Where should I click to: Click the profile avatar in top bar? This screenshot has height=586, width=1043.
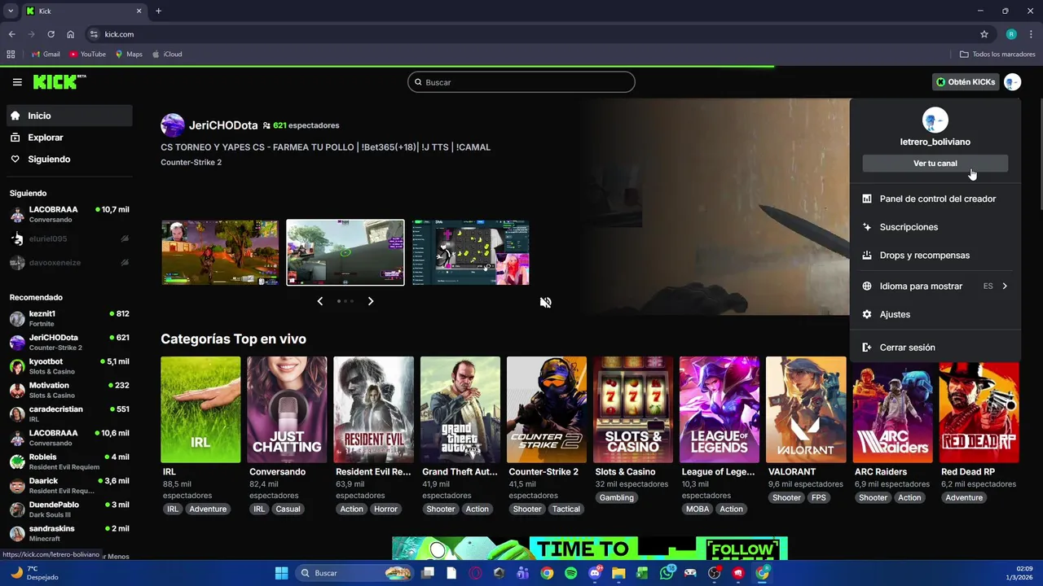point(1012,82)
